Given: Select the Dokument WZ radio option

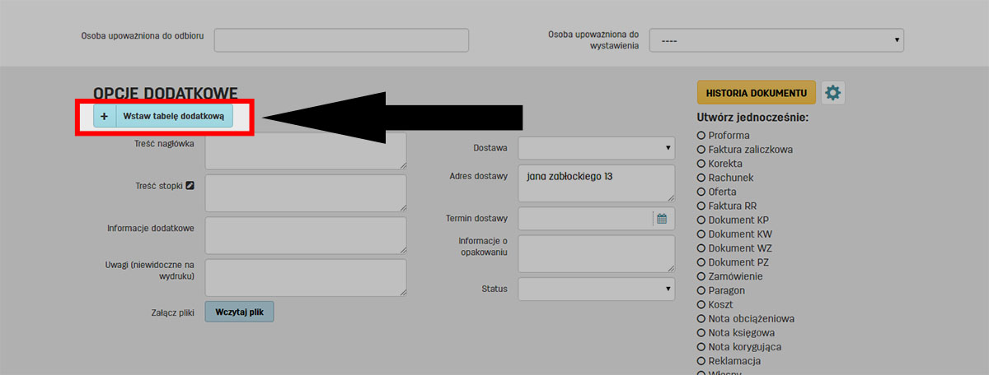Looking at the screenshot, I should point(701,248).
